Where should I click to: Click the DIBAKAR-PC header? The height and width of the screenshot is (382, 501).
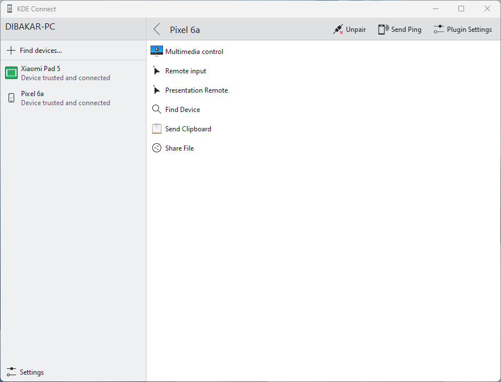pos(30,27)
